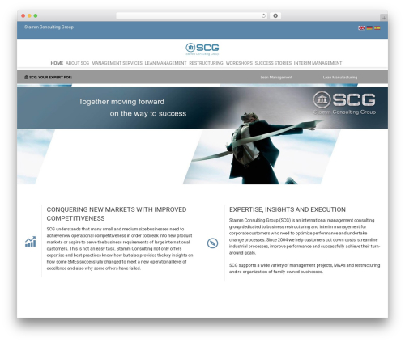
Task: Open LEAN MANAGEMENT menu item
Action: (165, 63)
